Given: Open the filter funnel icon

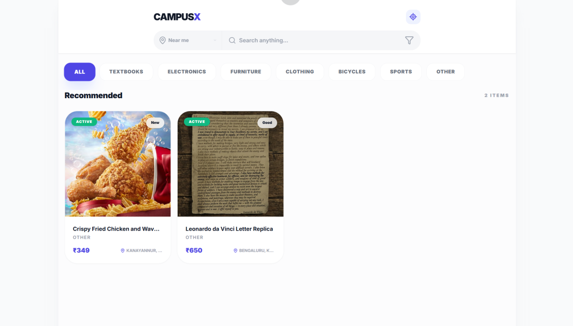Looking at the screenshot, I should pos(409,41).
